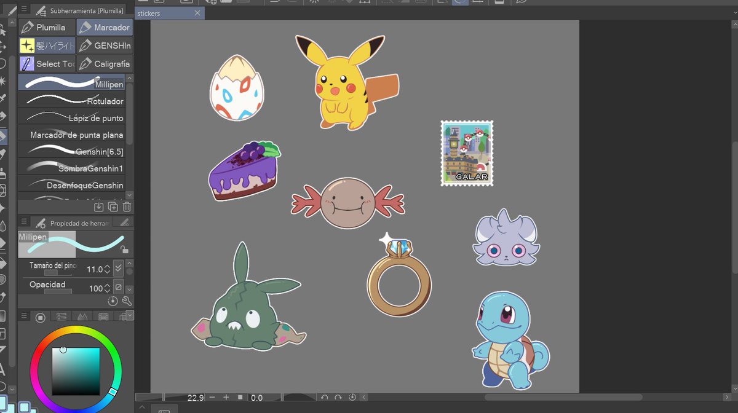Duplicate the selected sub tool
738x413 pixels.
click(x=113, y=207)
